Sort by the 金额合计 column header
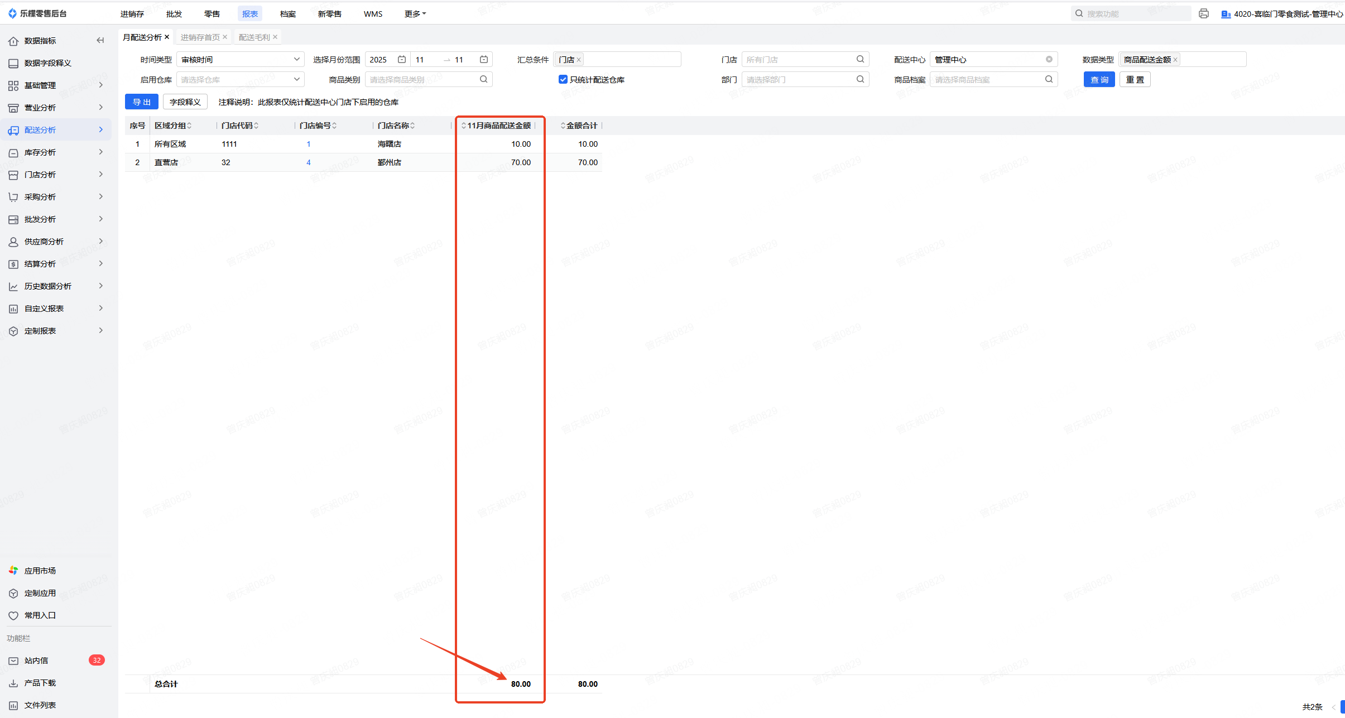The width and height of the screenshot is (1345, 718). pos(580,126)
